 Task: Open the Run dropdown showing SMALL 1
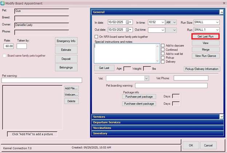click(x=217, y=30)
